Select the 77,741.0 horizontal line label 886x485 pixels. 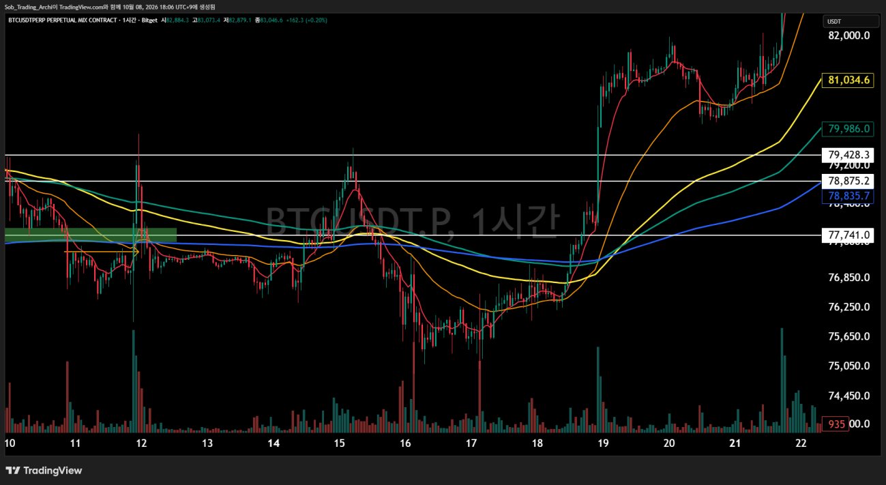(x=849, y=235)
